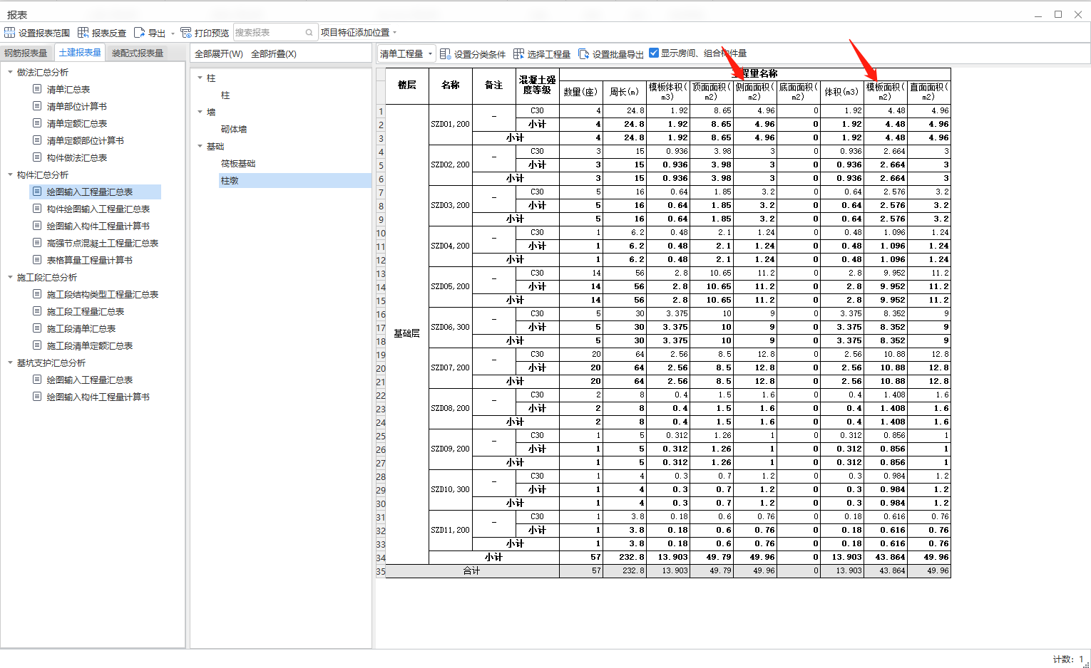Collapse the 施工段汇总分析 tree group
Viewport: 1091px width, 668px height.
pyautogui.click(x=10, y=277)
